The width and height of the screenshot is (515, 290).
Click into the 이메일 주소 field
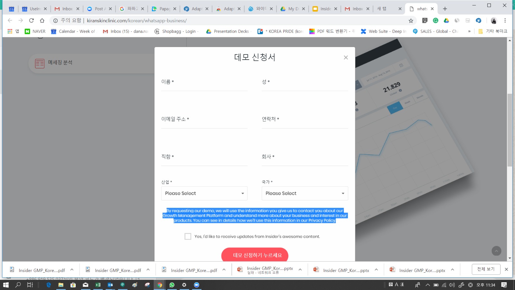coord(204,124)
